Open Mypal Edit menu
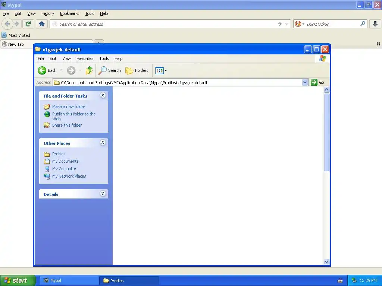382x286 pixels. pos(18,14)
